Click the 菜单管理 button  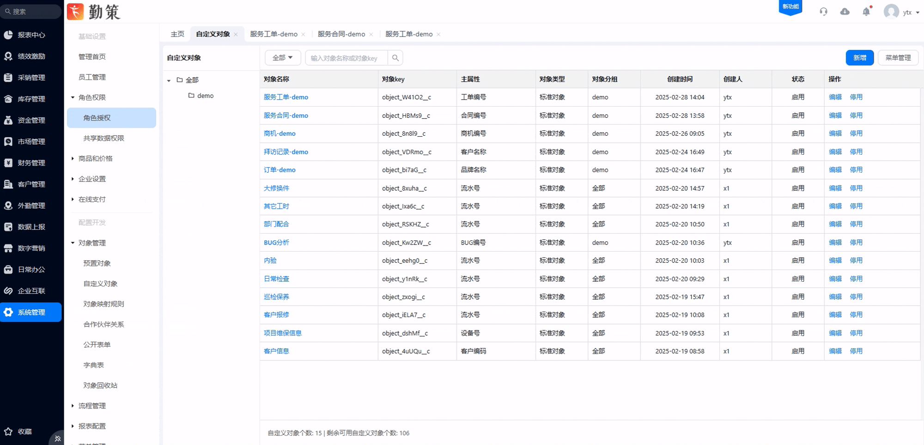click(x=898, y=58)
